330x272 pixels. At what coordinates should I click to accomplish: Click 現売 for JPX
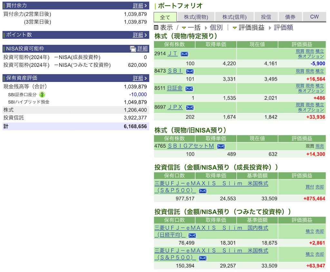pos(310,105)
